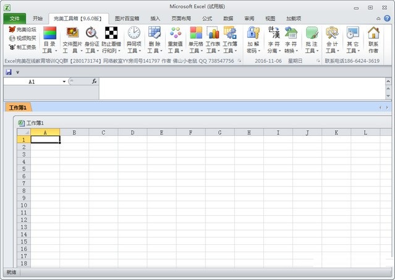The image size is (395, 280).
Task: Open the 批注工具 comment tool
Action: pyautogui.click(x=312, y=40)
